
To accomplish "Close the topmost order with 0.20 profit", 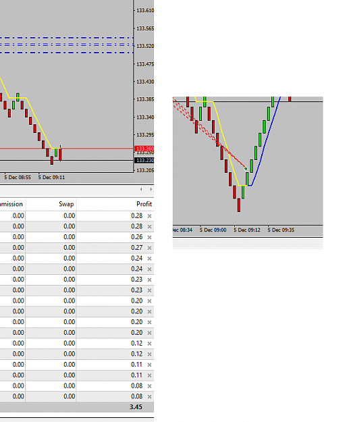I will (150, 301).
